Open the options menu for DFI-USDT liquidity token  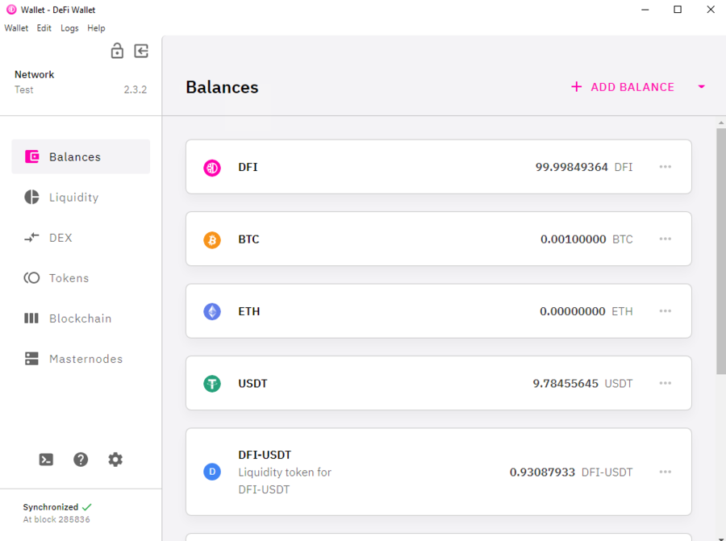coord(665,472)
